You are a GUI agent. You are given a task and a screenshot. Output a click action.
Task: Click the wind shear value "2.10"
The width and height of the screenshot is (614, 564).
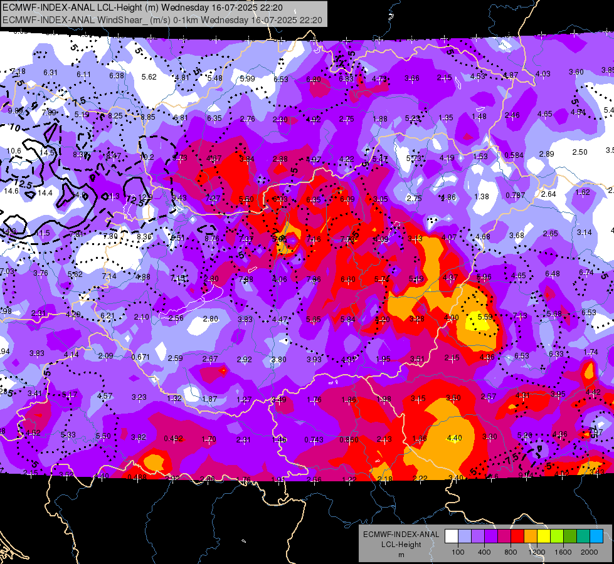point(141,317)
